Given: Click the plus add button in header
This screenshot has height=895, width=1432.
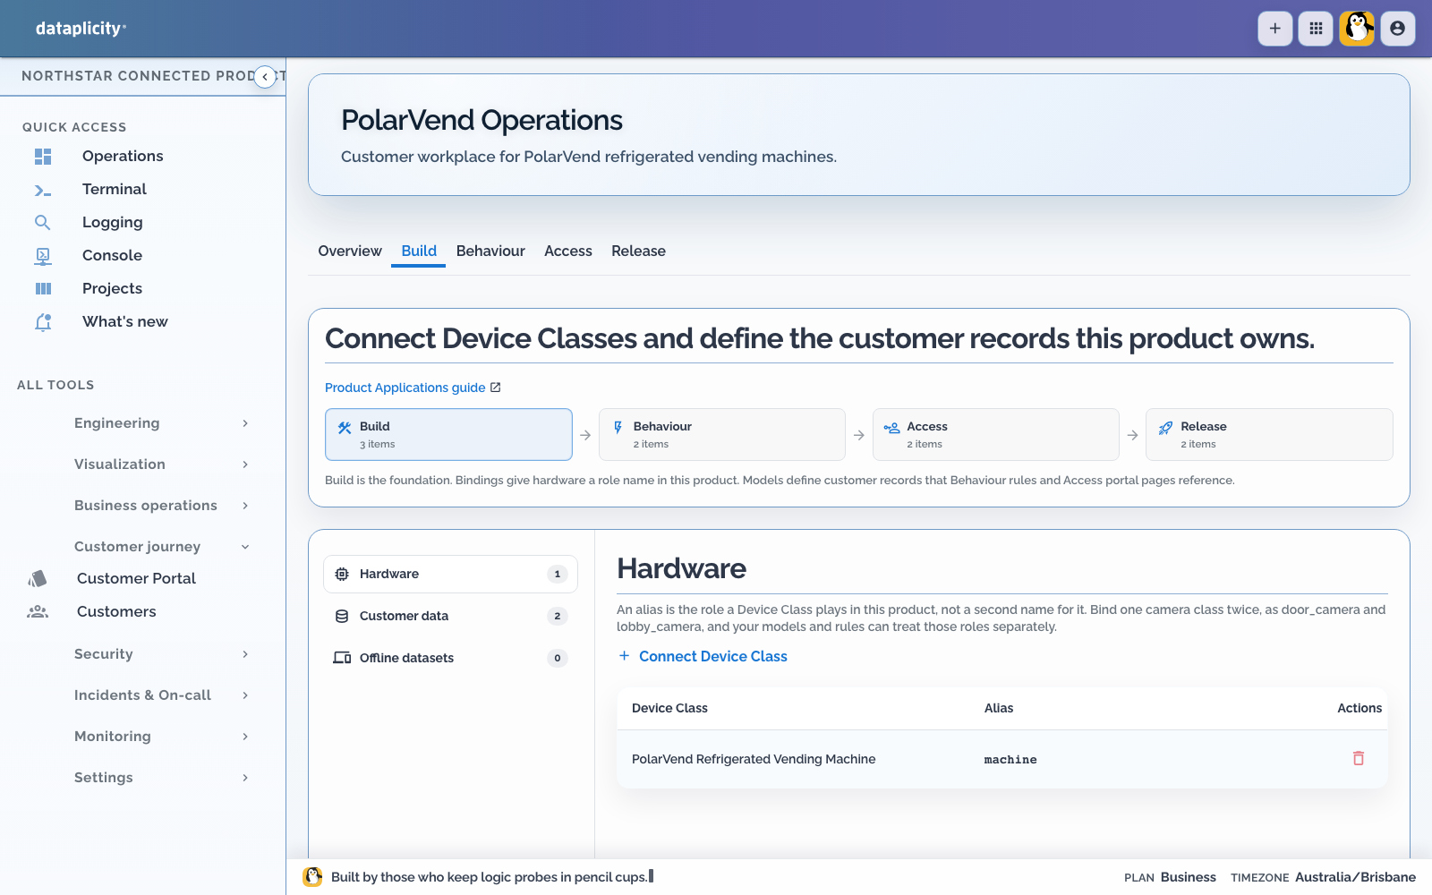Looking at the screenshot, I should (1274, 29).
